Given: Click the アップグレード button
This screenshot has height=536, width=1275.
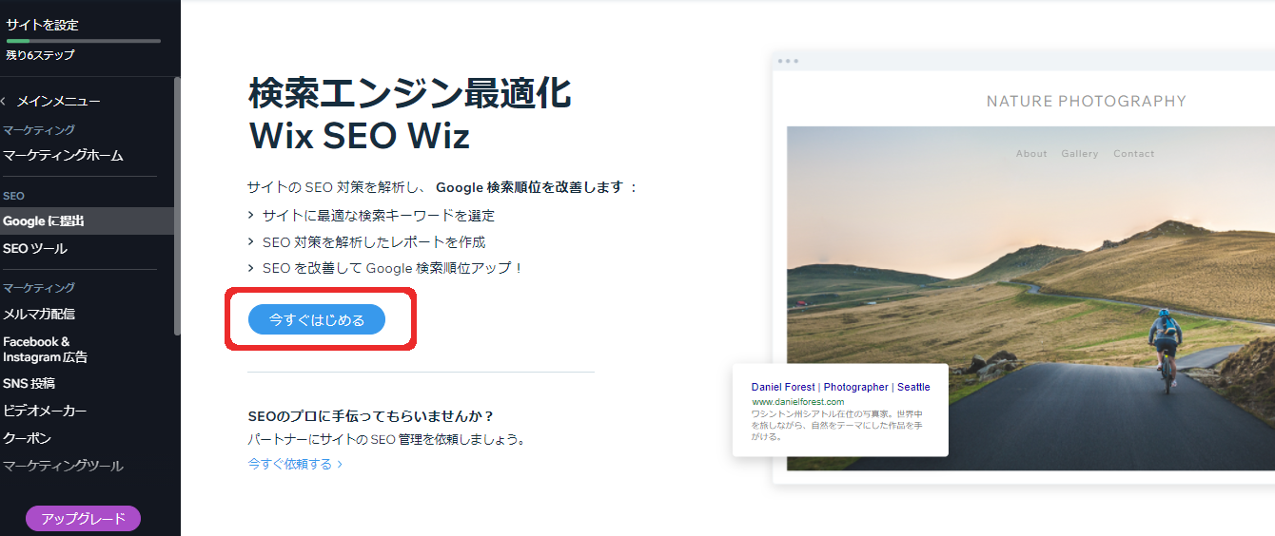Looking at the screenshot, I should click(83, 519).
